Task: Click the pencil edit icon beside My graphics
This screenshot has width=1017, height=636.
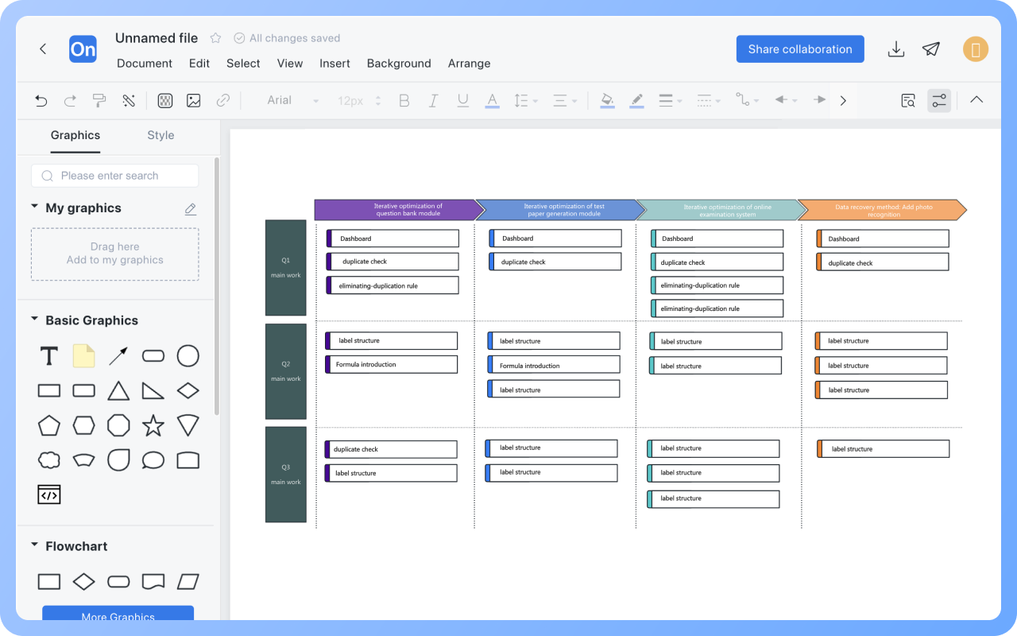Action: pyautogui.click(x=191, y=209)
